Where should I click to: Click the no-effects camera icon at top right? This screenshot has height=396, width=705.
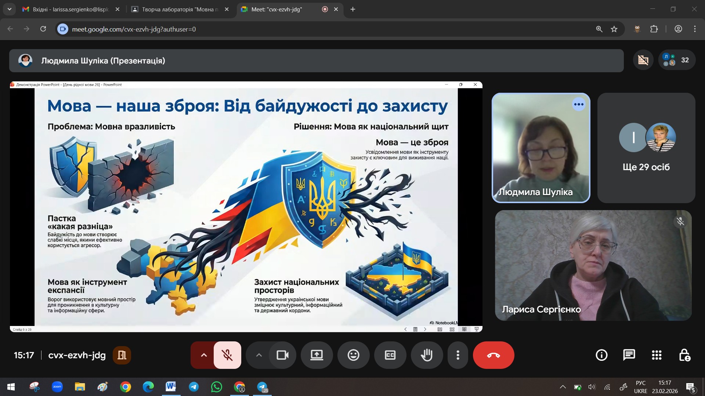click(x=643, y=60)
